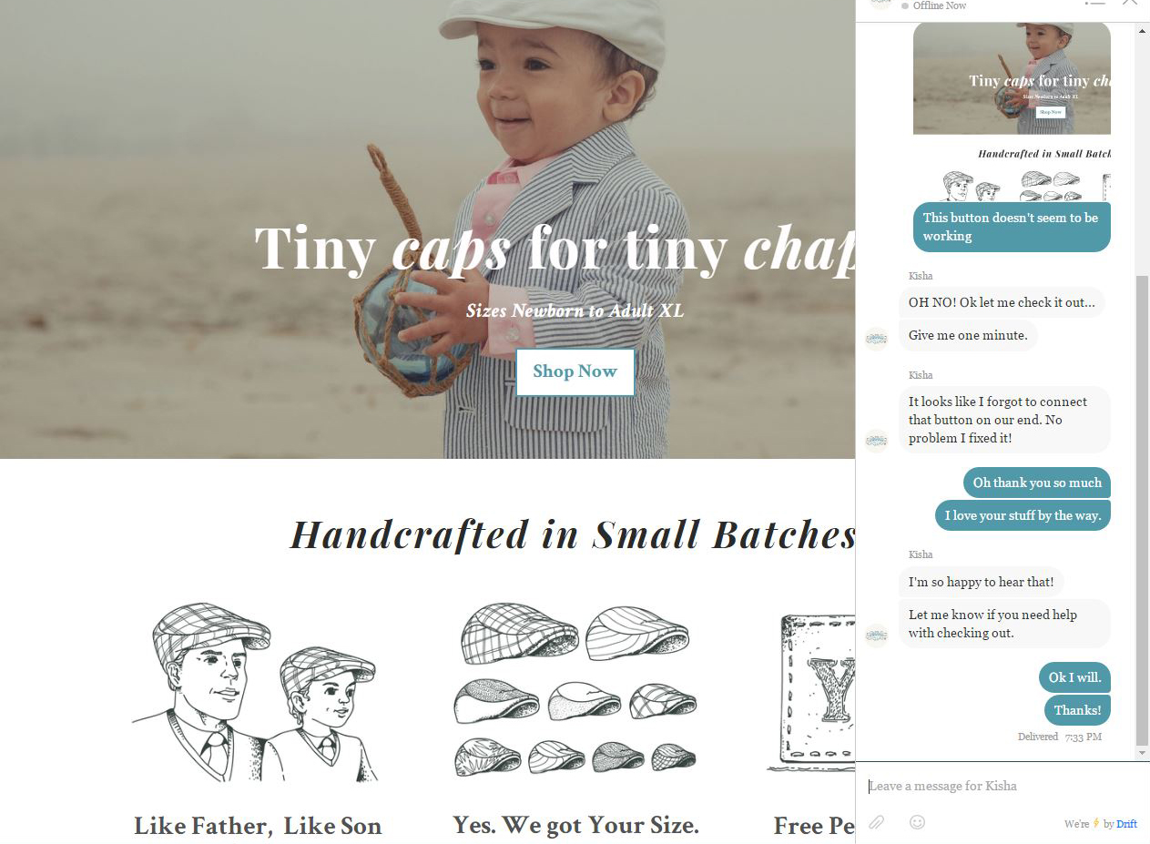Image resolution: width=1150 pixels, height=844 pixels.
Task: Click the Shop Now button
Action: click(x=575, y=371)
